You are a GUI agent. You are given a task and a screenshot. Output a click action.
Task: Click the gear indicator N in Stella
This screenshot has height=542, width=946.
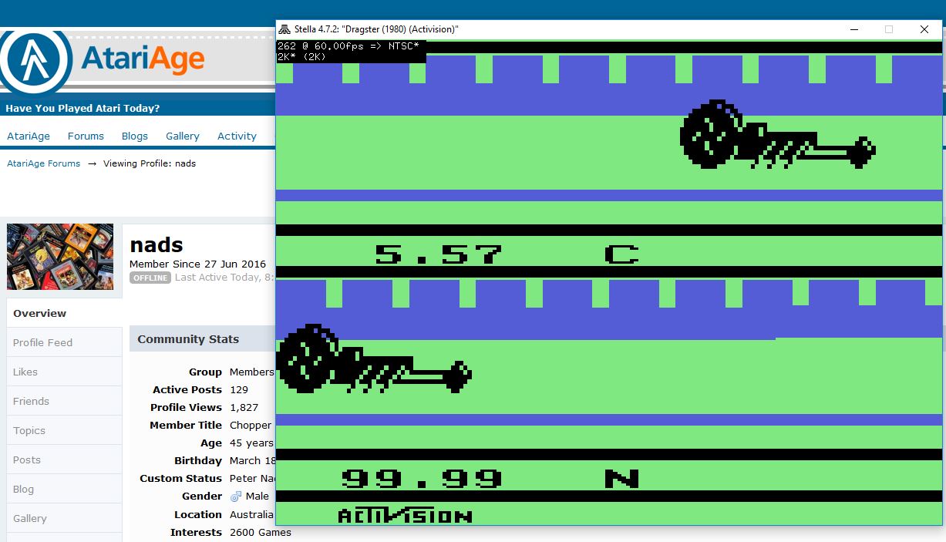click(622, 478)
